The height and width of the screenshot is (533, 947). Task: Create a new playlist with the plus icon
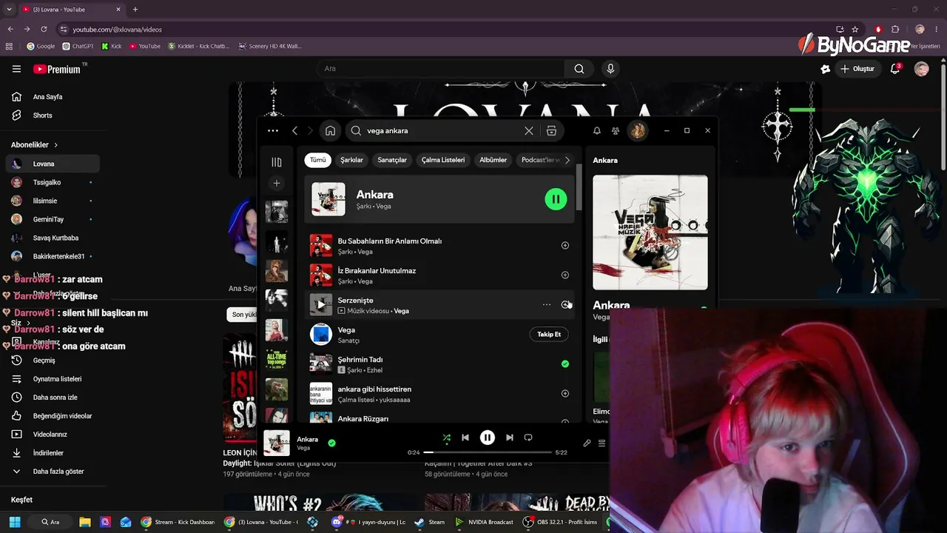pos(276,183)
